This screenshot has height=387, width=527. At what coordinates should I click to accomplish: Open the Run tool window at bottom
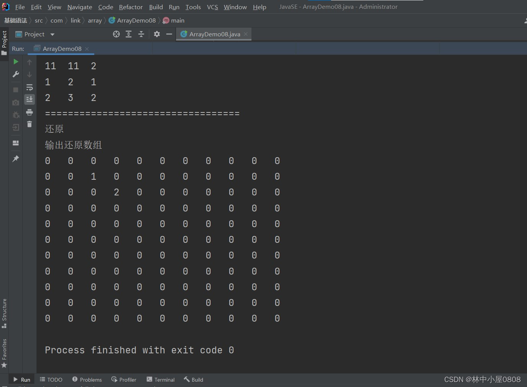[22, 379]
